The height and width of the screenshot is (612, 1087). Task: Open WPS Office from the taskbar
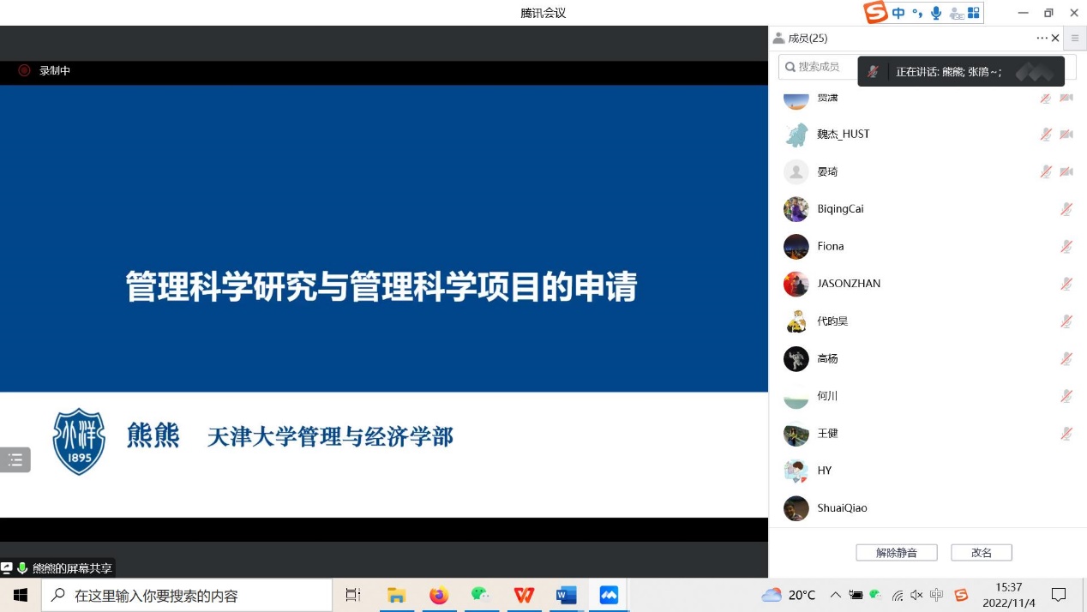[x=524, y=595]
